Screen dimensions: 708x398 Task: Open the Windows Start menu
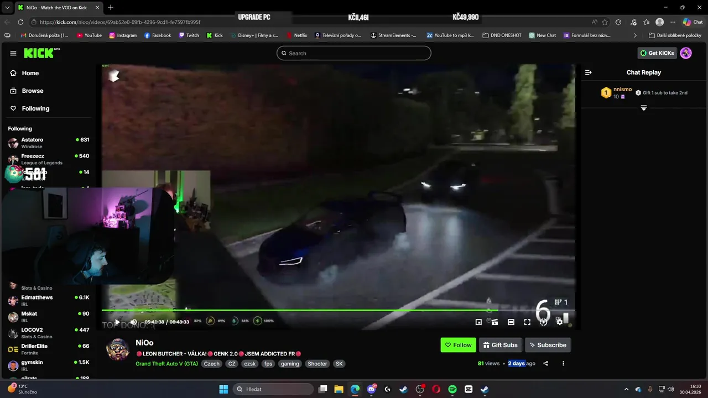[x=223, y=389]
